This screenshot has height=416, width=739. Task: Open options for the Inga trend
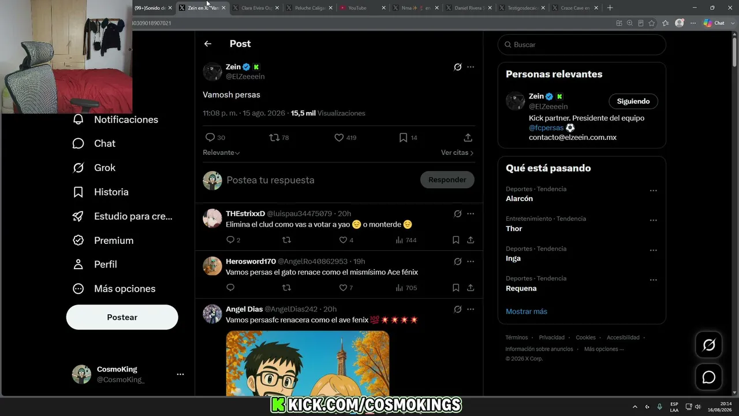tap(654, 250)
